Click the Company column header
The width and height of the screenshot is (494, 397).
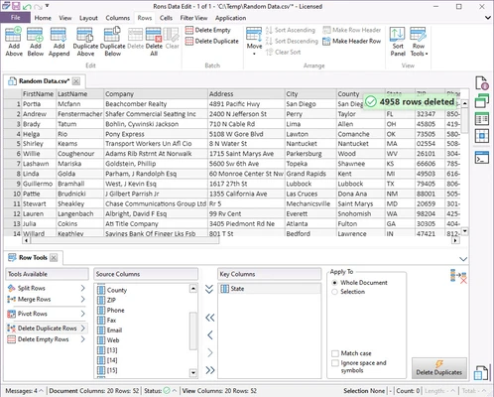[x=156, y=94]
